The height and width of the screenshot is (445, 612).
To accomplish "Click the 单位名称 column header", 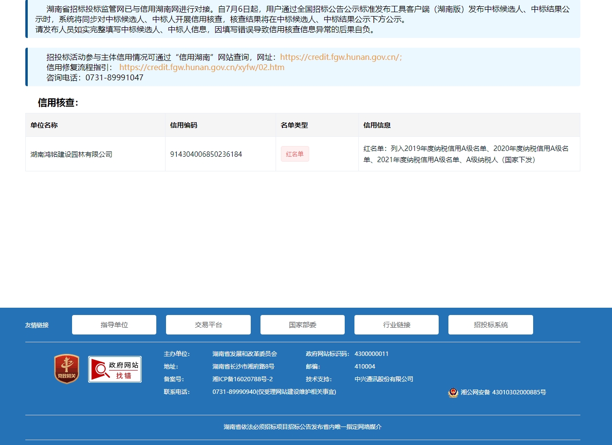I will pos(44,125).
